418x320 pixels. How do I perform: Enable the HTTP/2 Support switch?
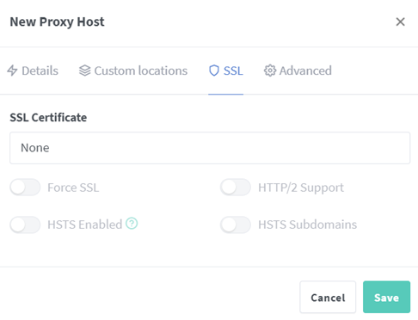click(236, 188)
